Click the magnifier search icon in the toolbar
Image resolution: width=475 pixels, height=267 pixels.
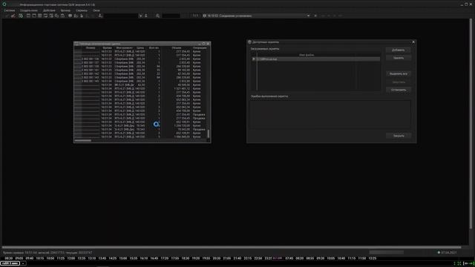(158, 16)
